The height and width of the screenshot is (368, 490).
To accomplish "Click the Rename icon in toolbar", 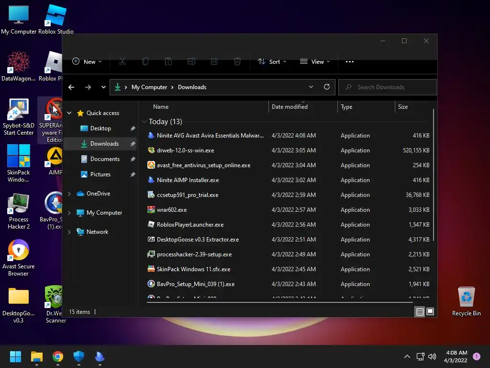I will (x=191, y=62).
